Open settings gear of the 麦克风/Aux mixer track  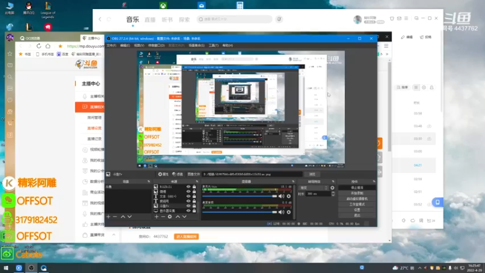pyautogui.click(x=289, y=196)
